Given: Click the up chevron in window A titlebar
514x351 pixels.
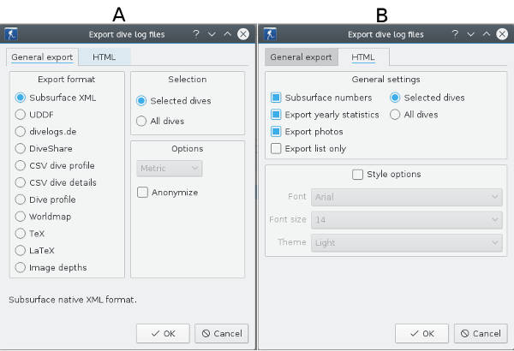Looking at the screenshot, I should click(x=227, y=33).
